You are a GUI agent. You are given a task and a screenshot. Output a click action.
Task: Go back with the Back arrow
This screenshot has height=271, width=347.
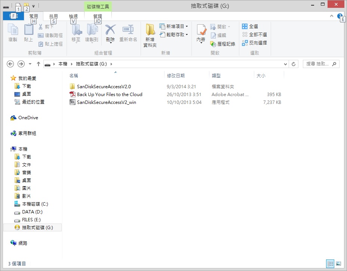(x=10, y=64)
